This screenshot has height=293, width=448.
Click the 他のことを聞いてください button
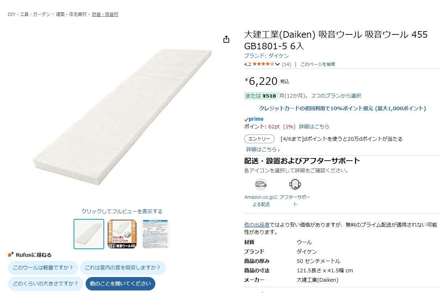120,284
